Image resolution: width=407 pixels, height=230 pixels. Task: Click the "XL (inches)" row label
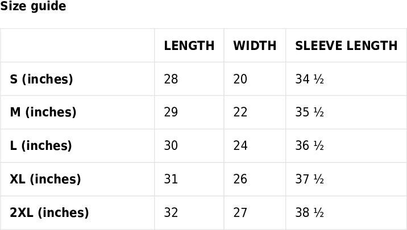45,179
